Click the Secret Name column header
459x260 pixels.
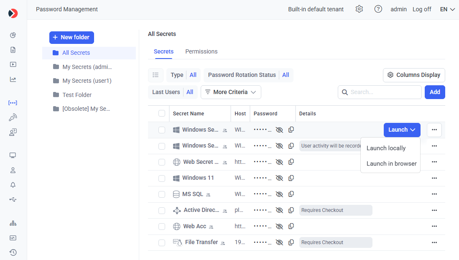[188, 114]
